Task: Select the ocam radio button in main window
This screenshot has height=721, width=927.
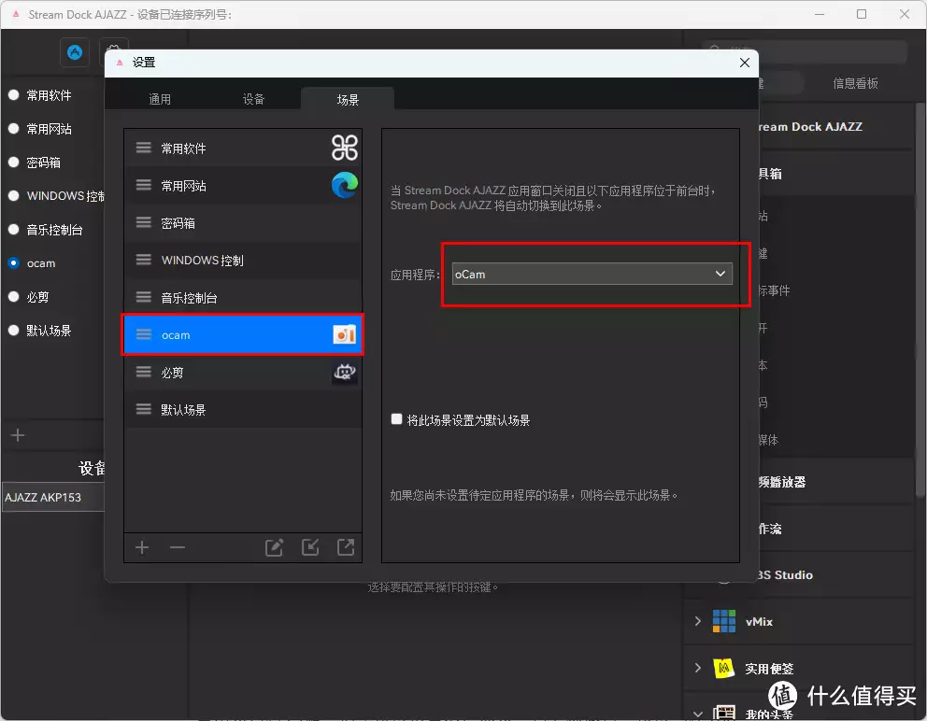Action: 14,263
